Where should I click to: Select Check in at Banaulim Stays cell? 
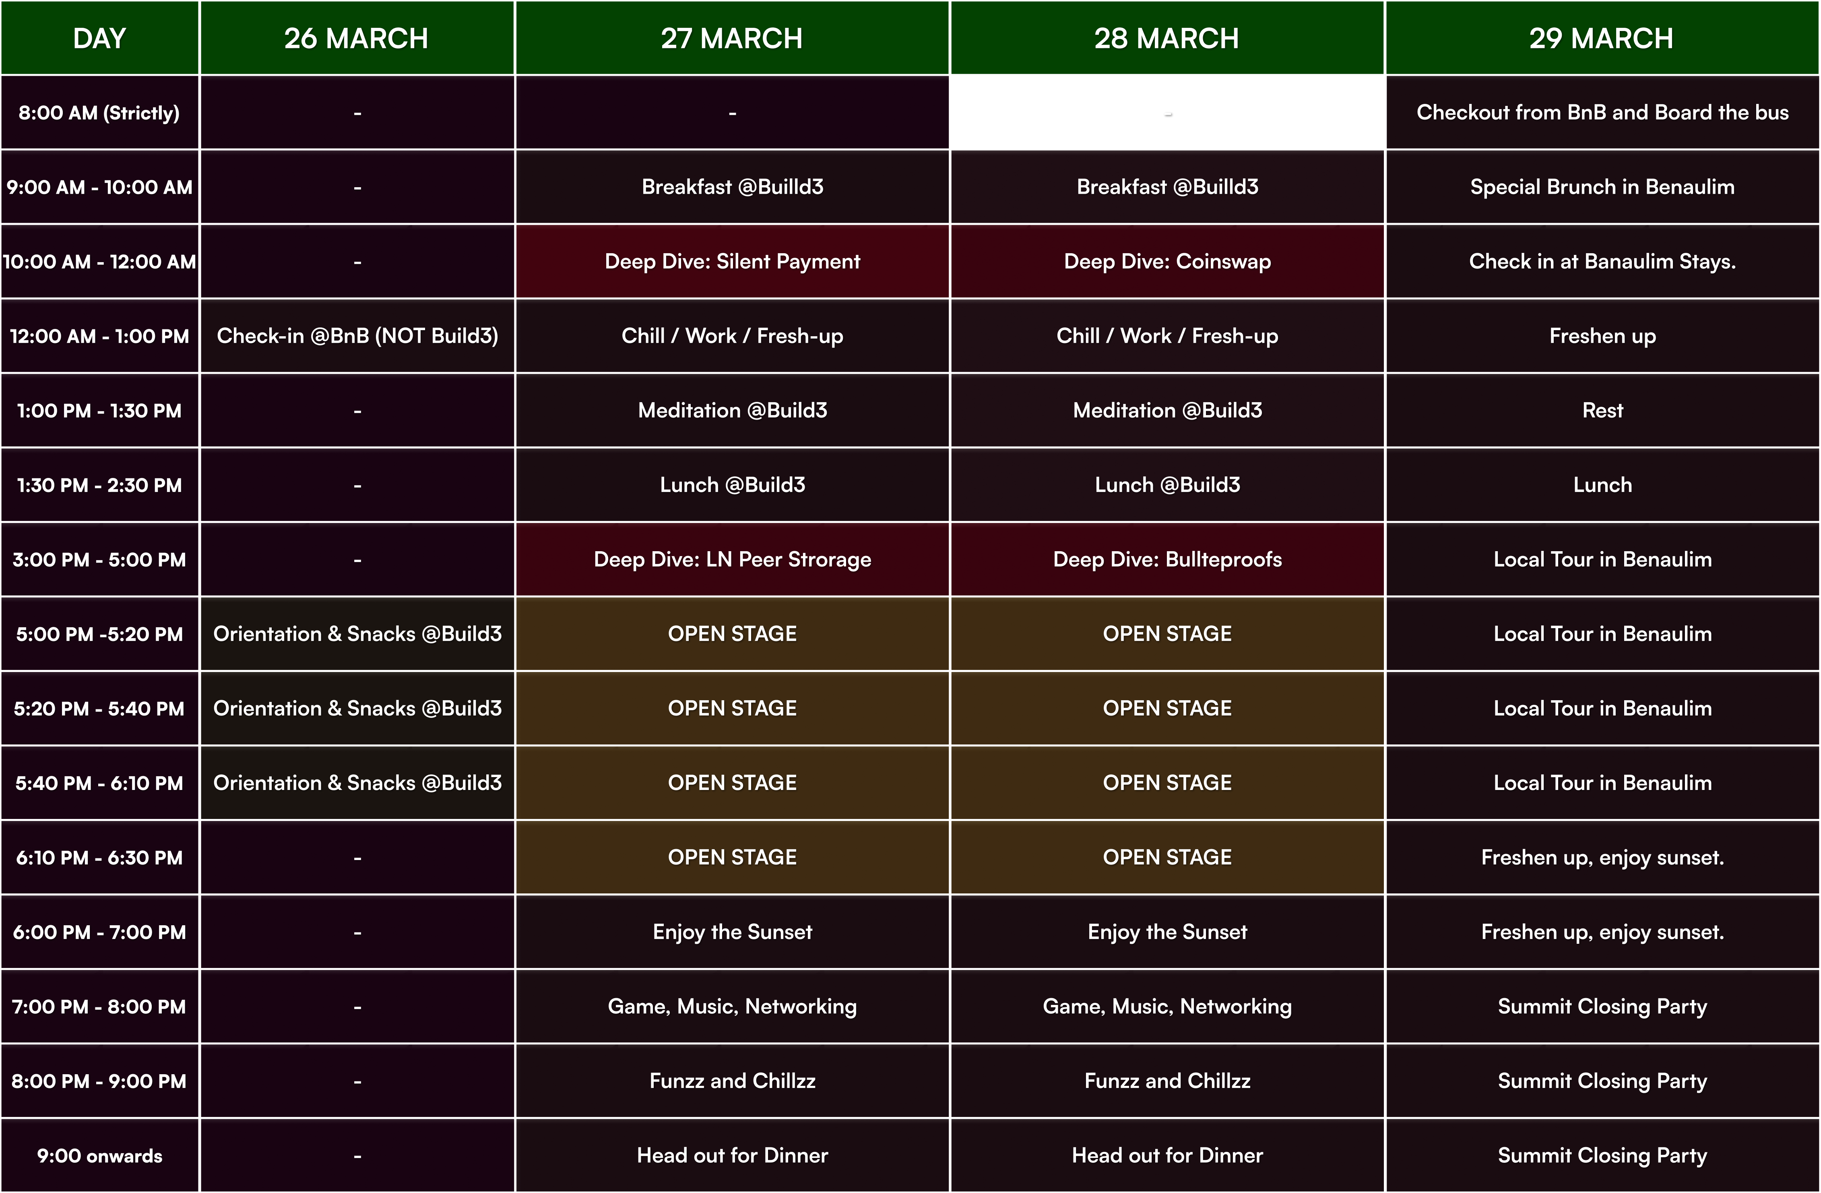(1602, 262)
